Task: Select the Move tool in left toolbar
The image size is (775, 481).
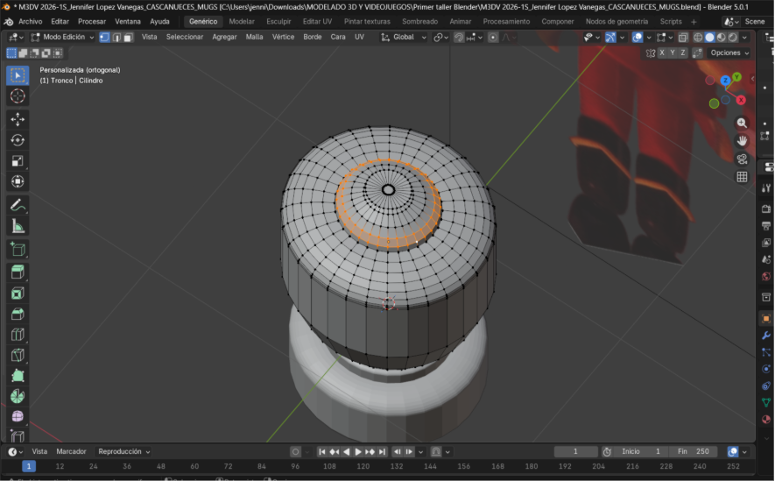Action: click(x=18, y=118)
